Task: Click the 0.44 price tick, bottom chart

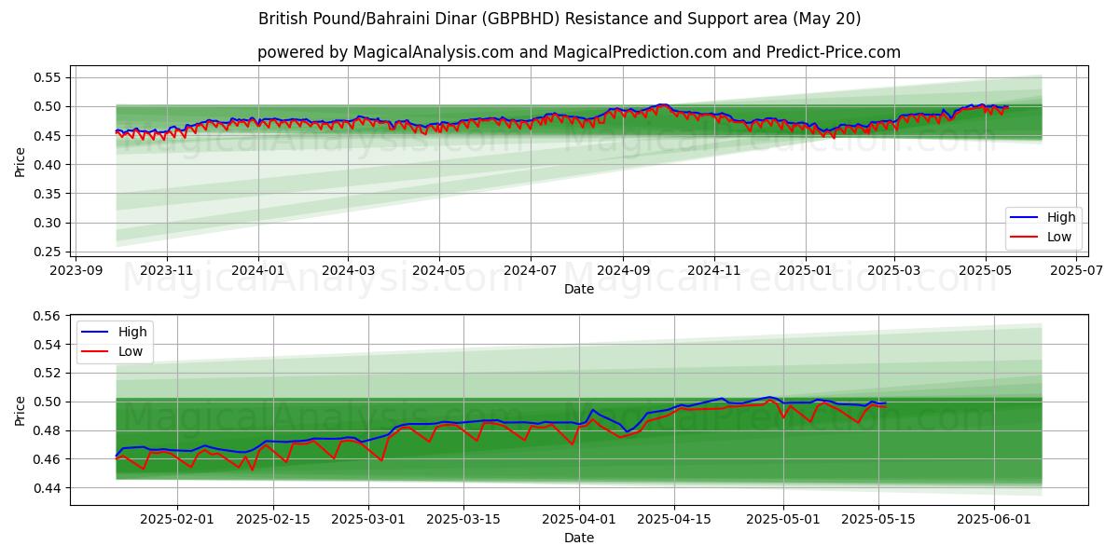Action: pyautogui.click(x=48, y=488)
